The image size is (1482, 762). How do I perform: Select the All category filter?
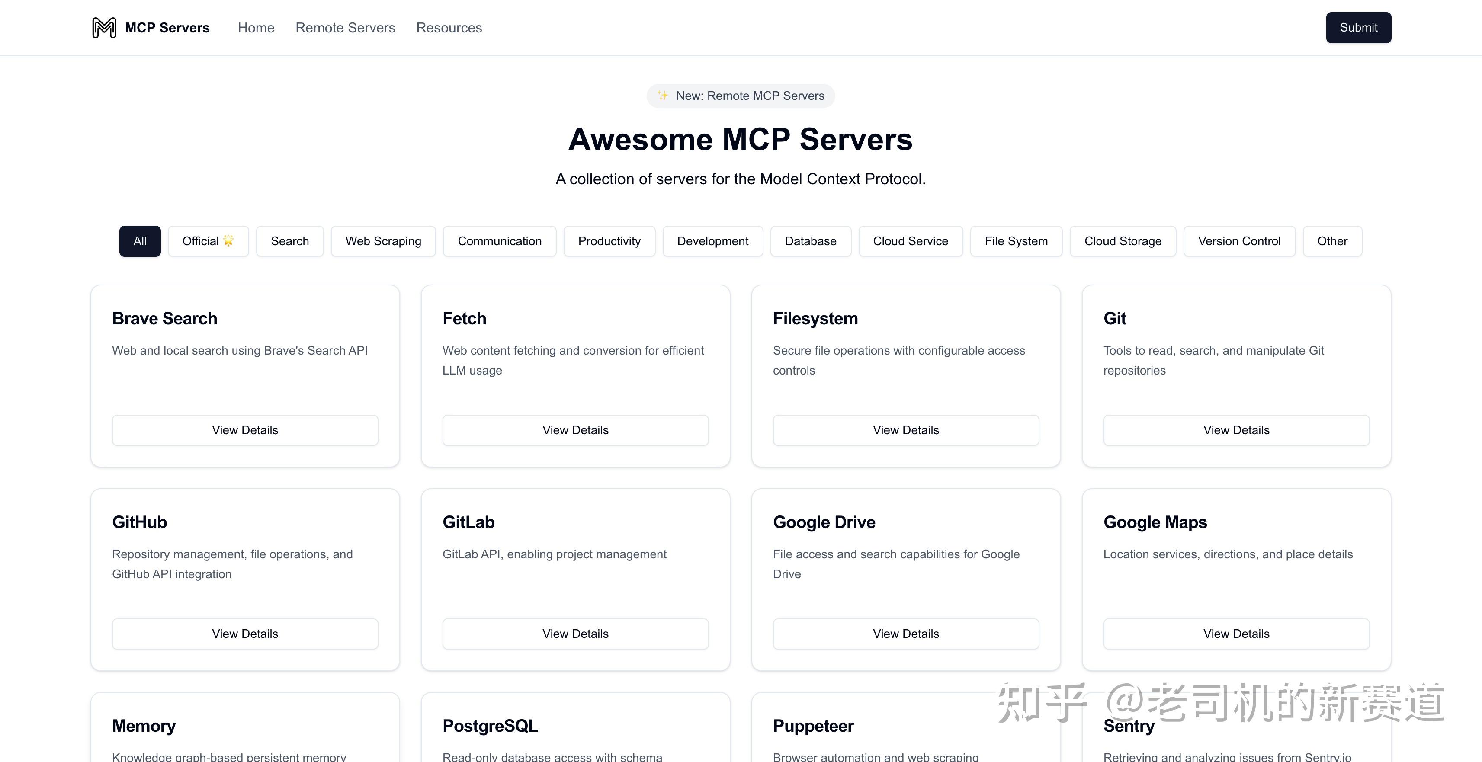[x=140, y=241]
